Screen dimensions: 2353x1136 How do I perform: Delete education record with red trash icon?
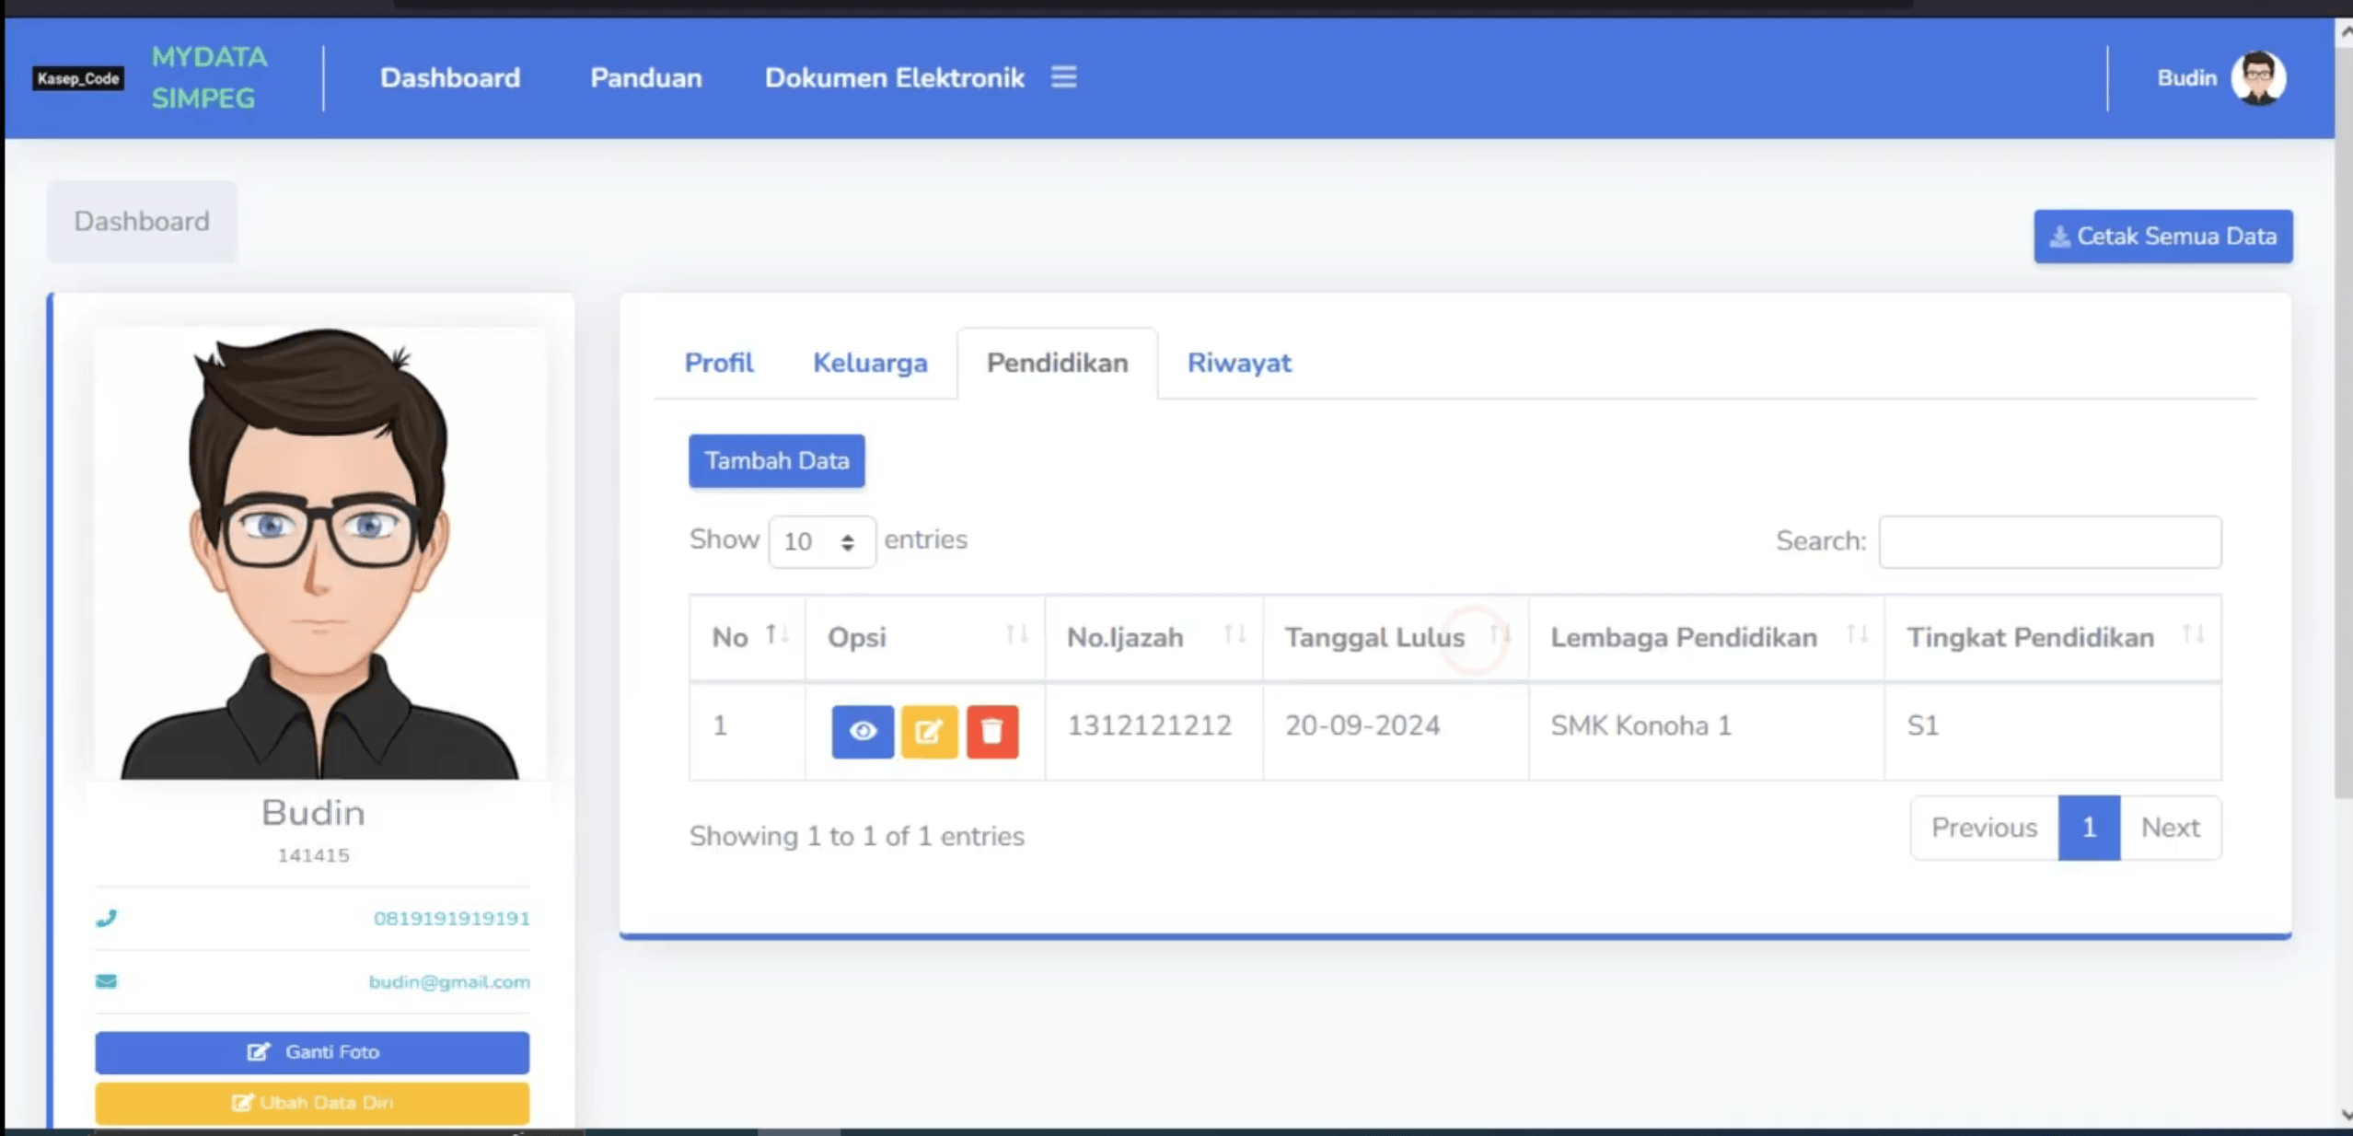(x=992, y=732)
